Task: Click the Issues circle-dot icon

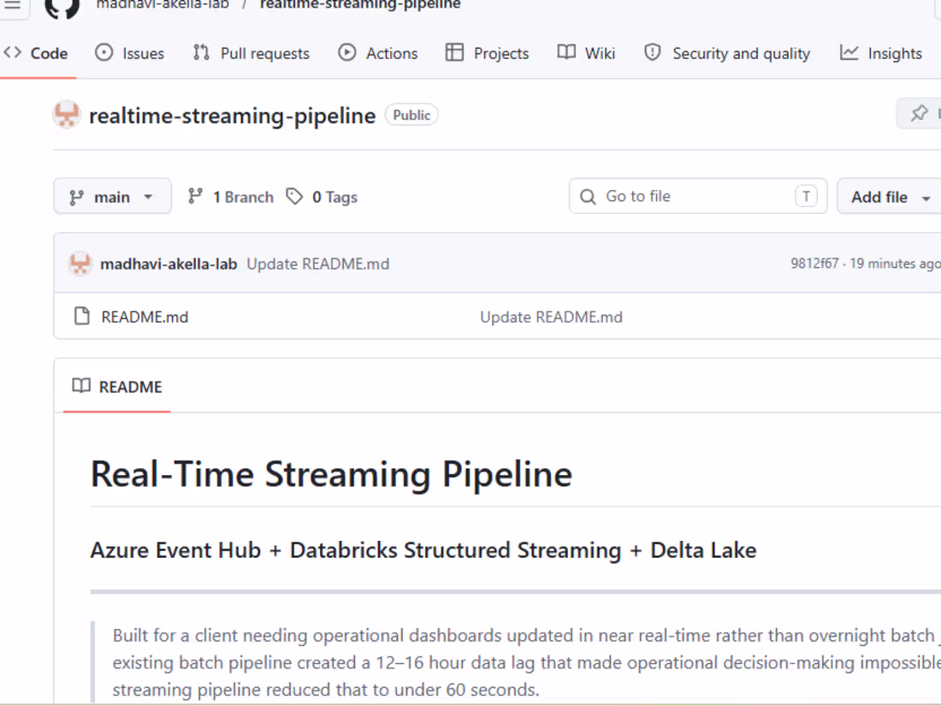Action: pos(104,53)
